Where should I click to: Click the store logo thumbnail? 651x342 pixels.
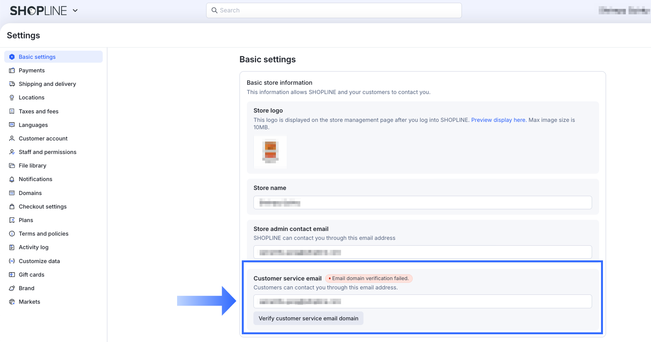270,152
